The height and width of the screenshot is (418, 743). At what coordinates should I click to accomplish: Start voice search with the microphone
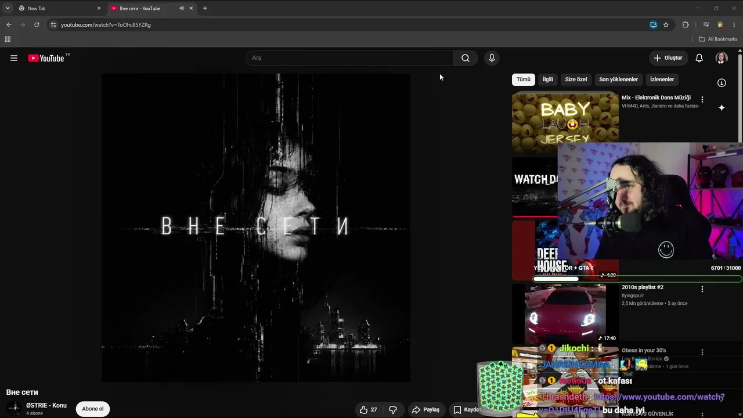(x=492, y=58)
